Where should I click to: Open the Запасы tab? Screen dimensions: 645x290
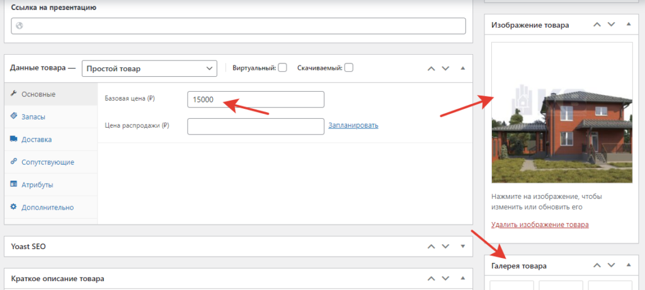pyautogui.click(x=33, y=116)
